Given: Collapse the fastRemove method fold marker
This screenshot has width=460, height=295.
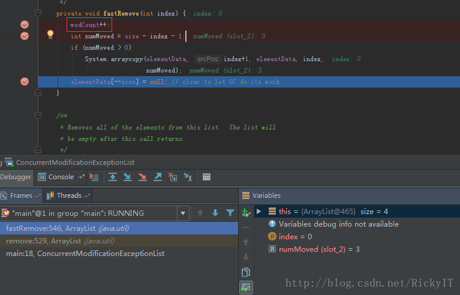Looking at the screenshot, I should click(38, 13).
